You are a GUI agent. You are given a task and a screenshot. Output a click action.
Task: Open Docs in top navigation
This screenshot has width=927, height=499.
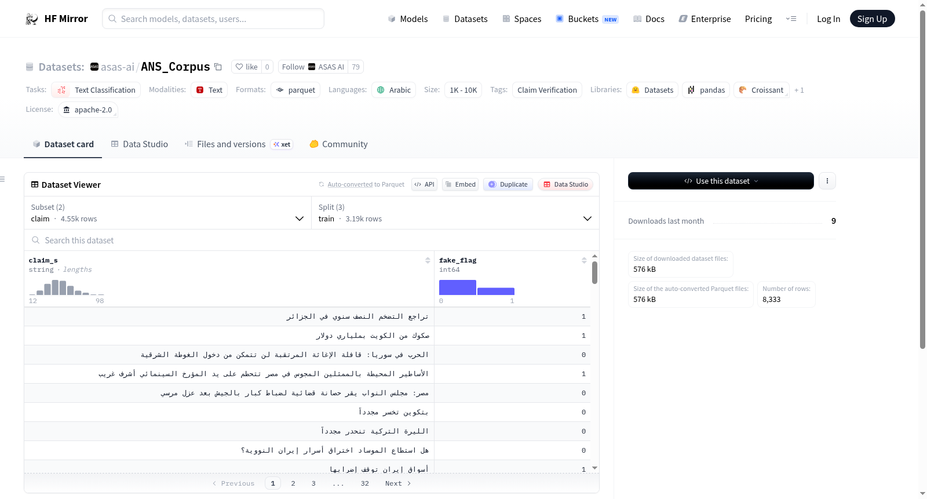coord(649,19)
